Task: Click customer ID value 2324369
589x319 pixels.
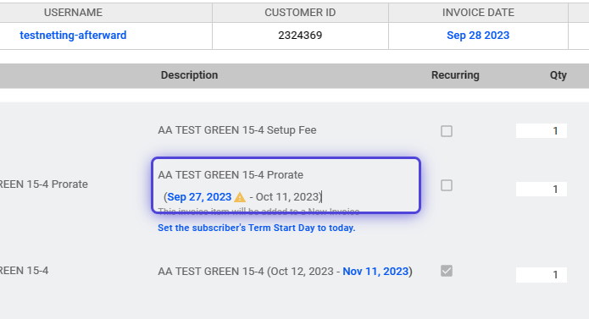Action: point(300,36)
